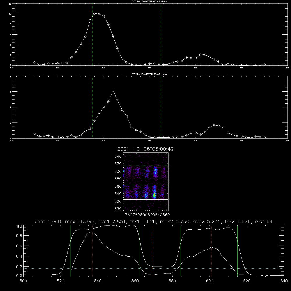Click the "0.6" label on bottom plot y-axis
Viewport: 291px width, 291px height.
(19, 246)
